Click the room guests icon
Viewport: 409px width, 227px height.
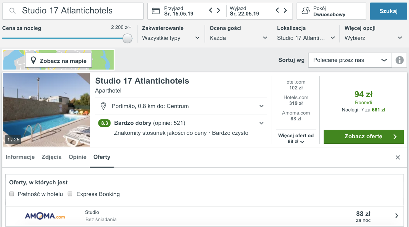coord(306,11)
